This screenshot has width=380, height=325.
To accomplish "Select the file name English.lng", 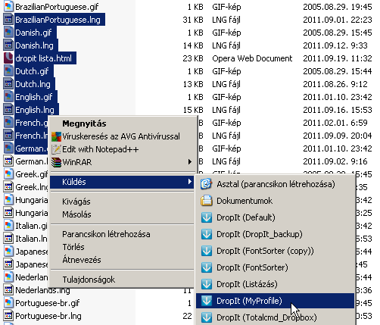I will (x=35, y=110).
